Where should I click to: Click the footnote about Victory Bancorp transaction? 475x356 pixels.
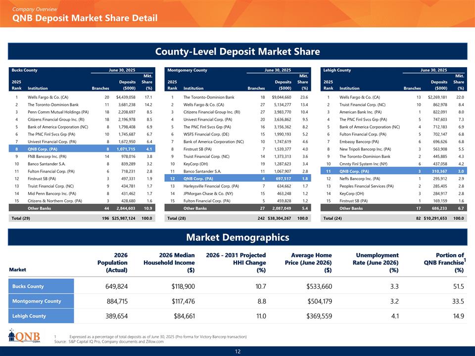click(x=150, y=337)
